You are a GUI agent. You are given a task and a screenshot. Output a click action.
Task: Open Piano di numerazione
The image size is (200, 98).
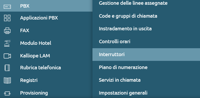[x=123, y=67]
